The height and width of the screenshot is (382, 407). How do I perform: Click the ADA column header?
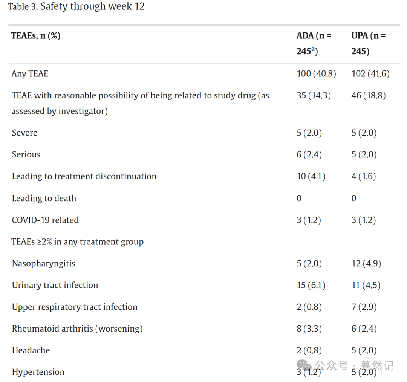(x=314, y=43)
